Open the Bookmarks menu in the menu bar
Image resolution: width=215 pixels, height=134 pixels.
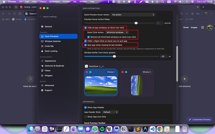click(x=55, y=2)
